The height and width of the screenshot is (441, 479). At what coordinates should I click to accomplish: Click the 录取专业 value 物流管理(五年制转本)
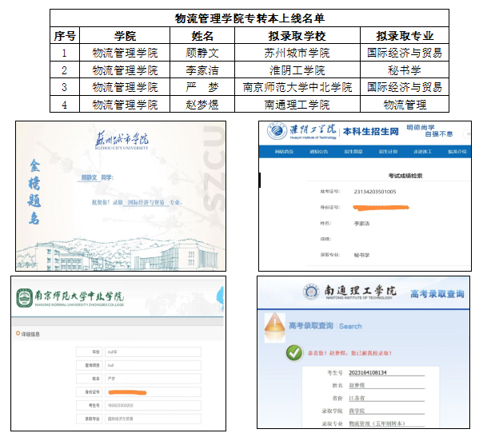(377, 423)
